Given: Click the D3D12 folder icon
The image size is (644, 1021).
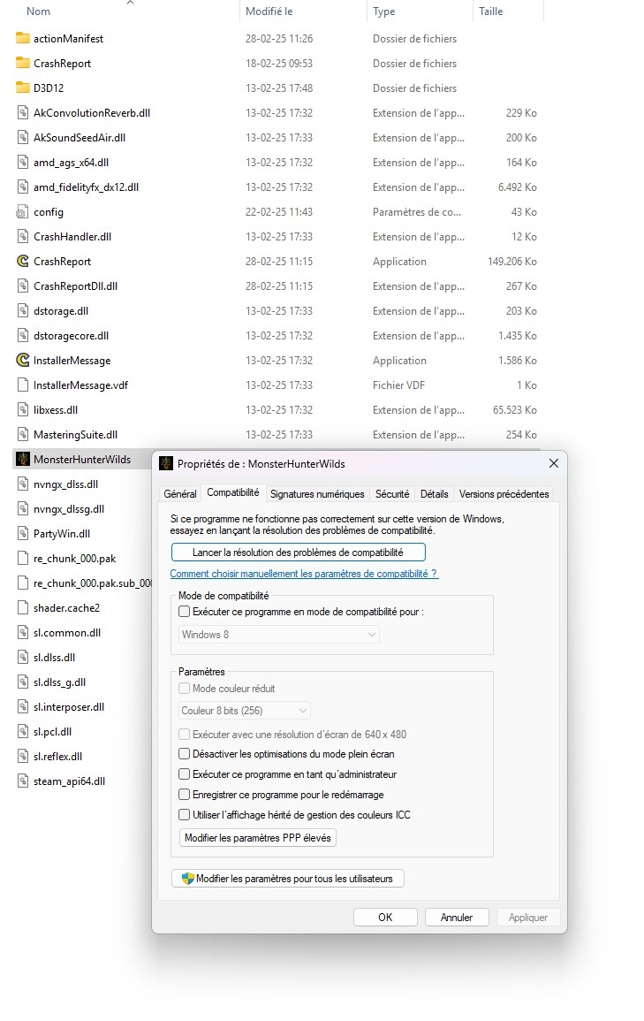Looking at the screenshot, I should click(23, 88).
